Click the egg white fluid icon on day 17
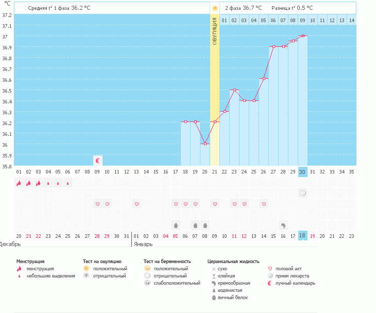376x313 pixels. coord(176,225)
